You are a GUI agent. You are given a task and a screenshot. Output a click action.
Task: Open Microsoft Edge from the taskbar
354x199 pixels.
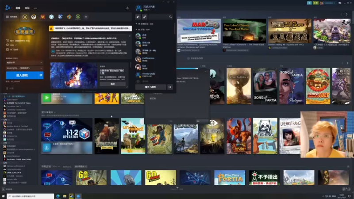[x=58, y=196]
